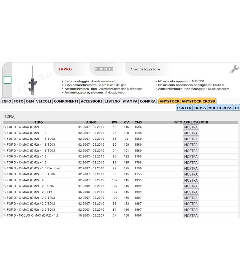Image resolution: width=240 pixels, height=280 pixels.
Task: Open the LISTINO tab
Action: tap(112, 101)
